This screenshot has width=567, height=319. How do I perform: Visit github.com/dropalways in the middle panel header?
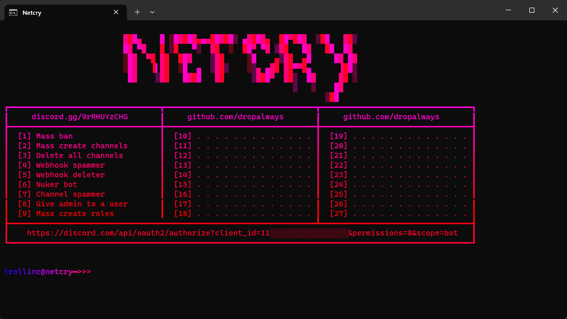coord(235,117)
